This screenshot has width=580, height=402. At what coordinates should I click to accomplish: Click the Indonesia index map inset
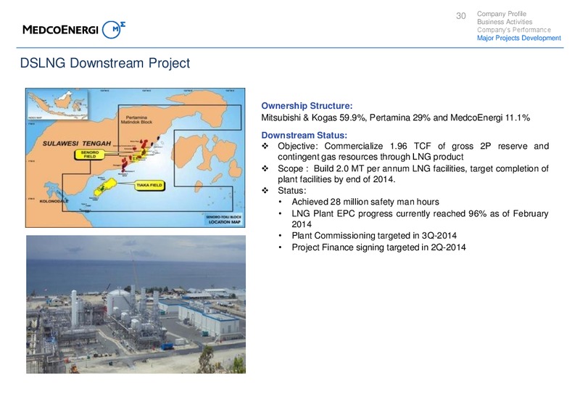tap(57, 104)
